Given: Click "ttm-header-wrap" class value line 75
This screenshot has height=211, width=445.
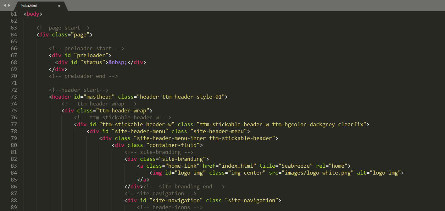Looking at the screenshot, I should point(123,111).
